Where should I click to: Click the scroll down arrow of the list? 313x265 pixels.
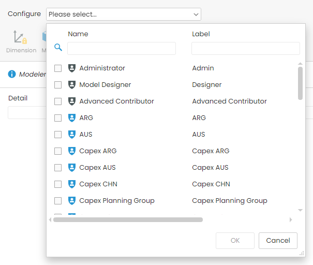tap(300, 210)
